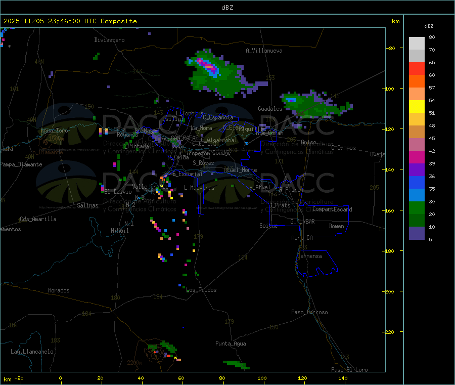Click the 5 dBZ purple legend swatch
The height and width of the screenshot is (385, 455).
pyautogui.click(x=417, y=233)
